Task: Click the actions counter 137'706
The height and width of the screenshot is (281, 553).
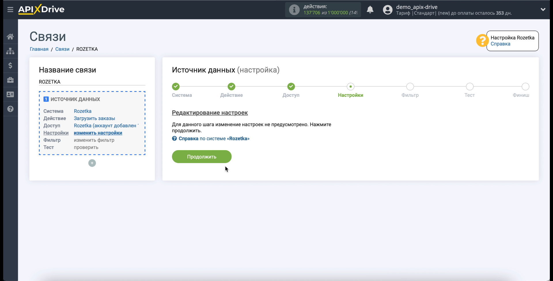Action: [x=312, y=13]
